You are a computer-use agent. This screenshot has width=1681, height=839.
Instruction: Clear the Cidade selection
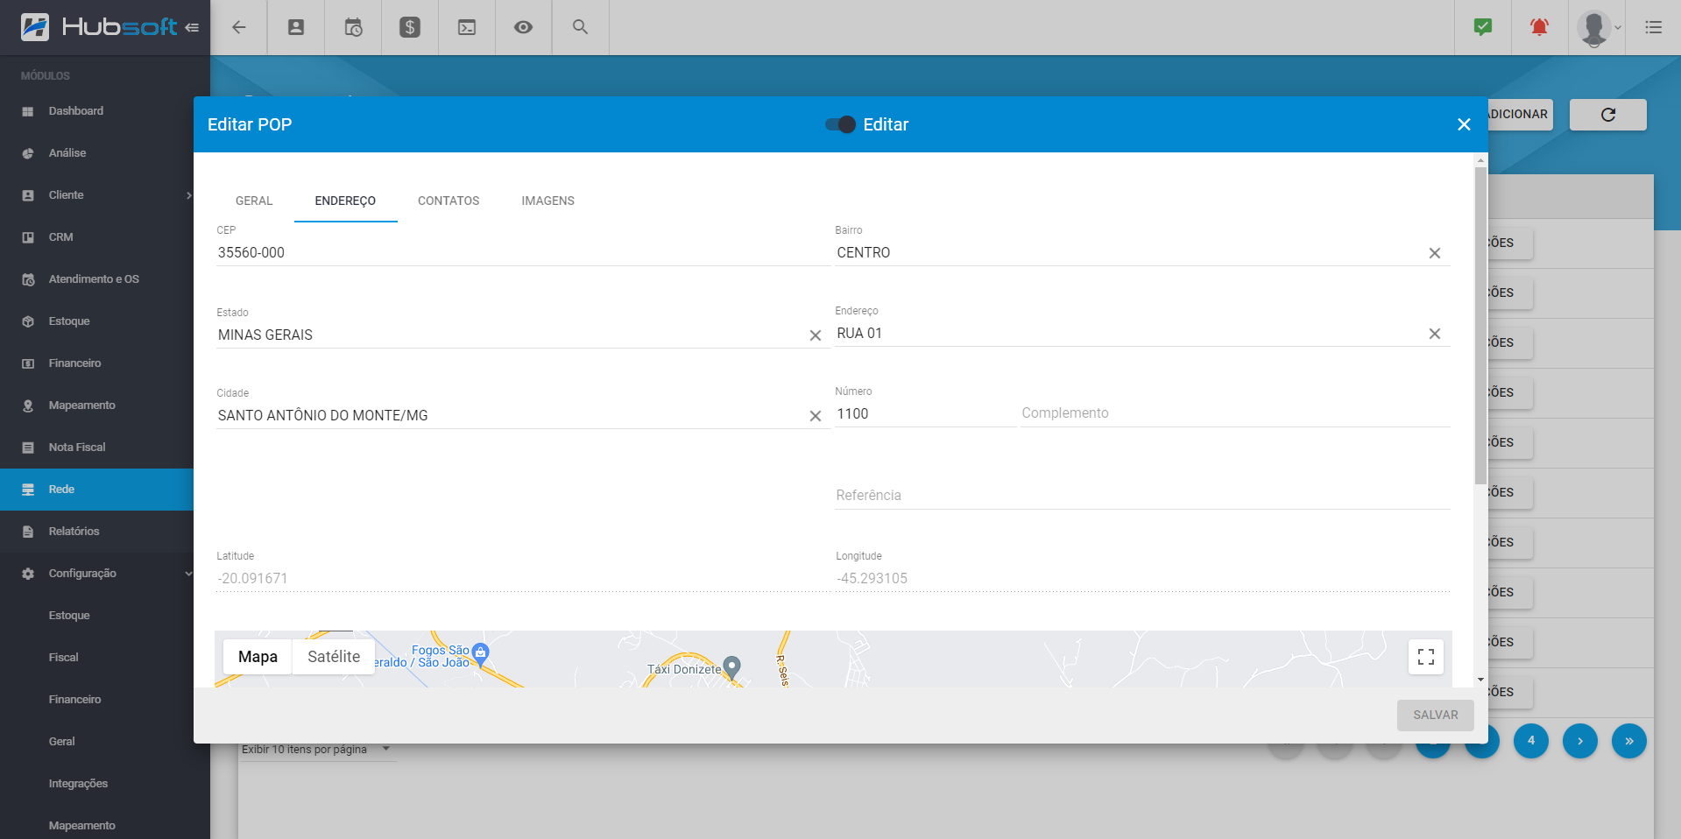816,416
